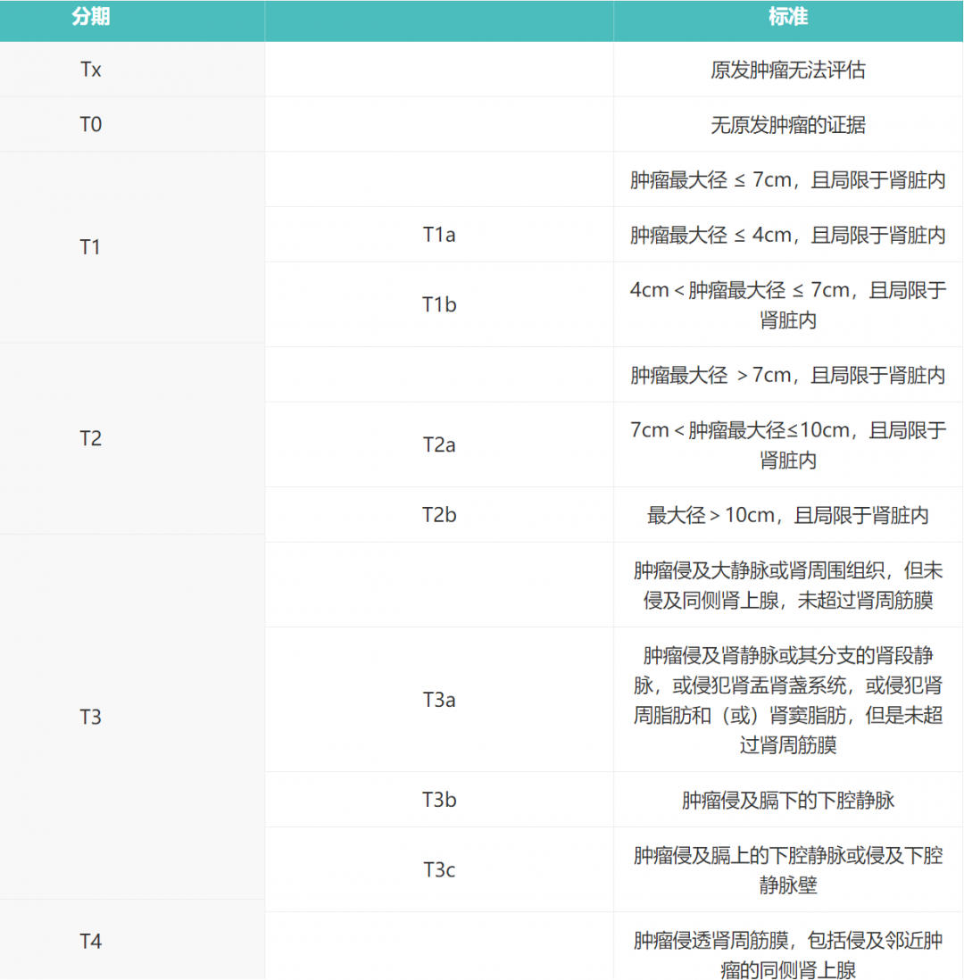964x980 pixels.
Task: Select the T3c sub-stage cell
Action: click(x=439, y=870)
